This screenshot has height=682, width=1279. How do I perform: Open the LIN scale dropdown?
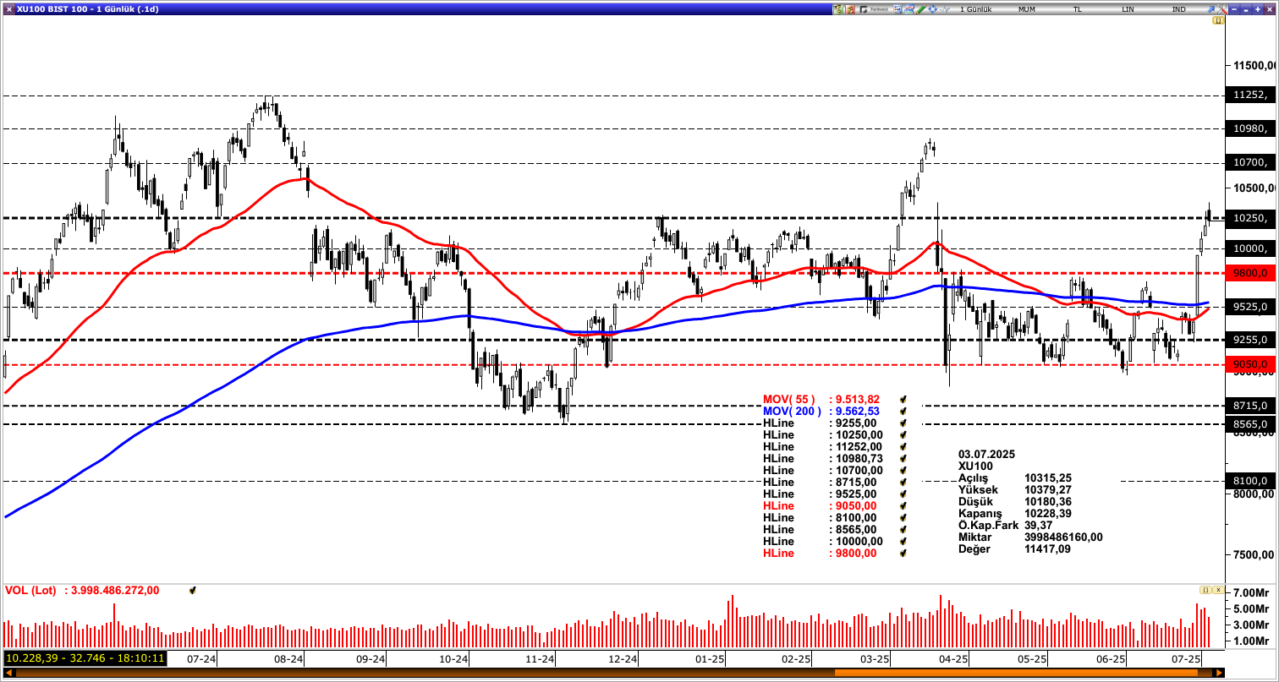click(x=1128, y=9)
